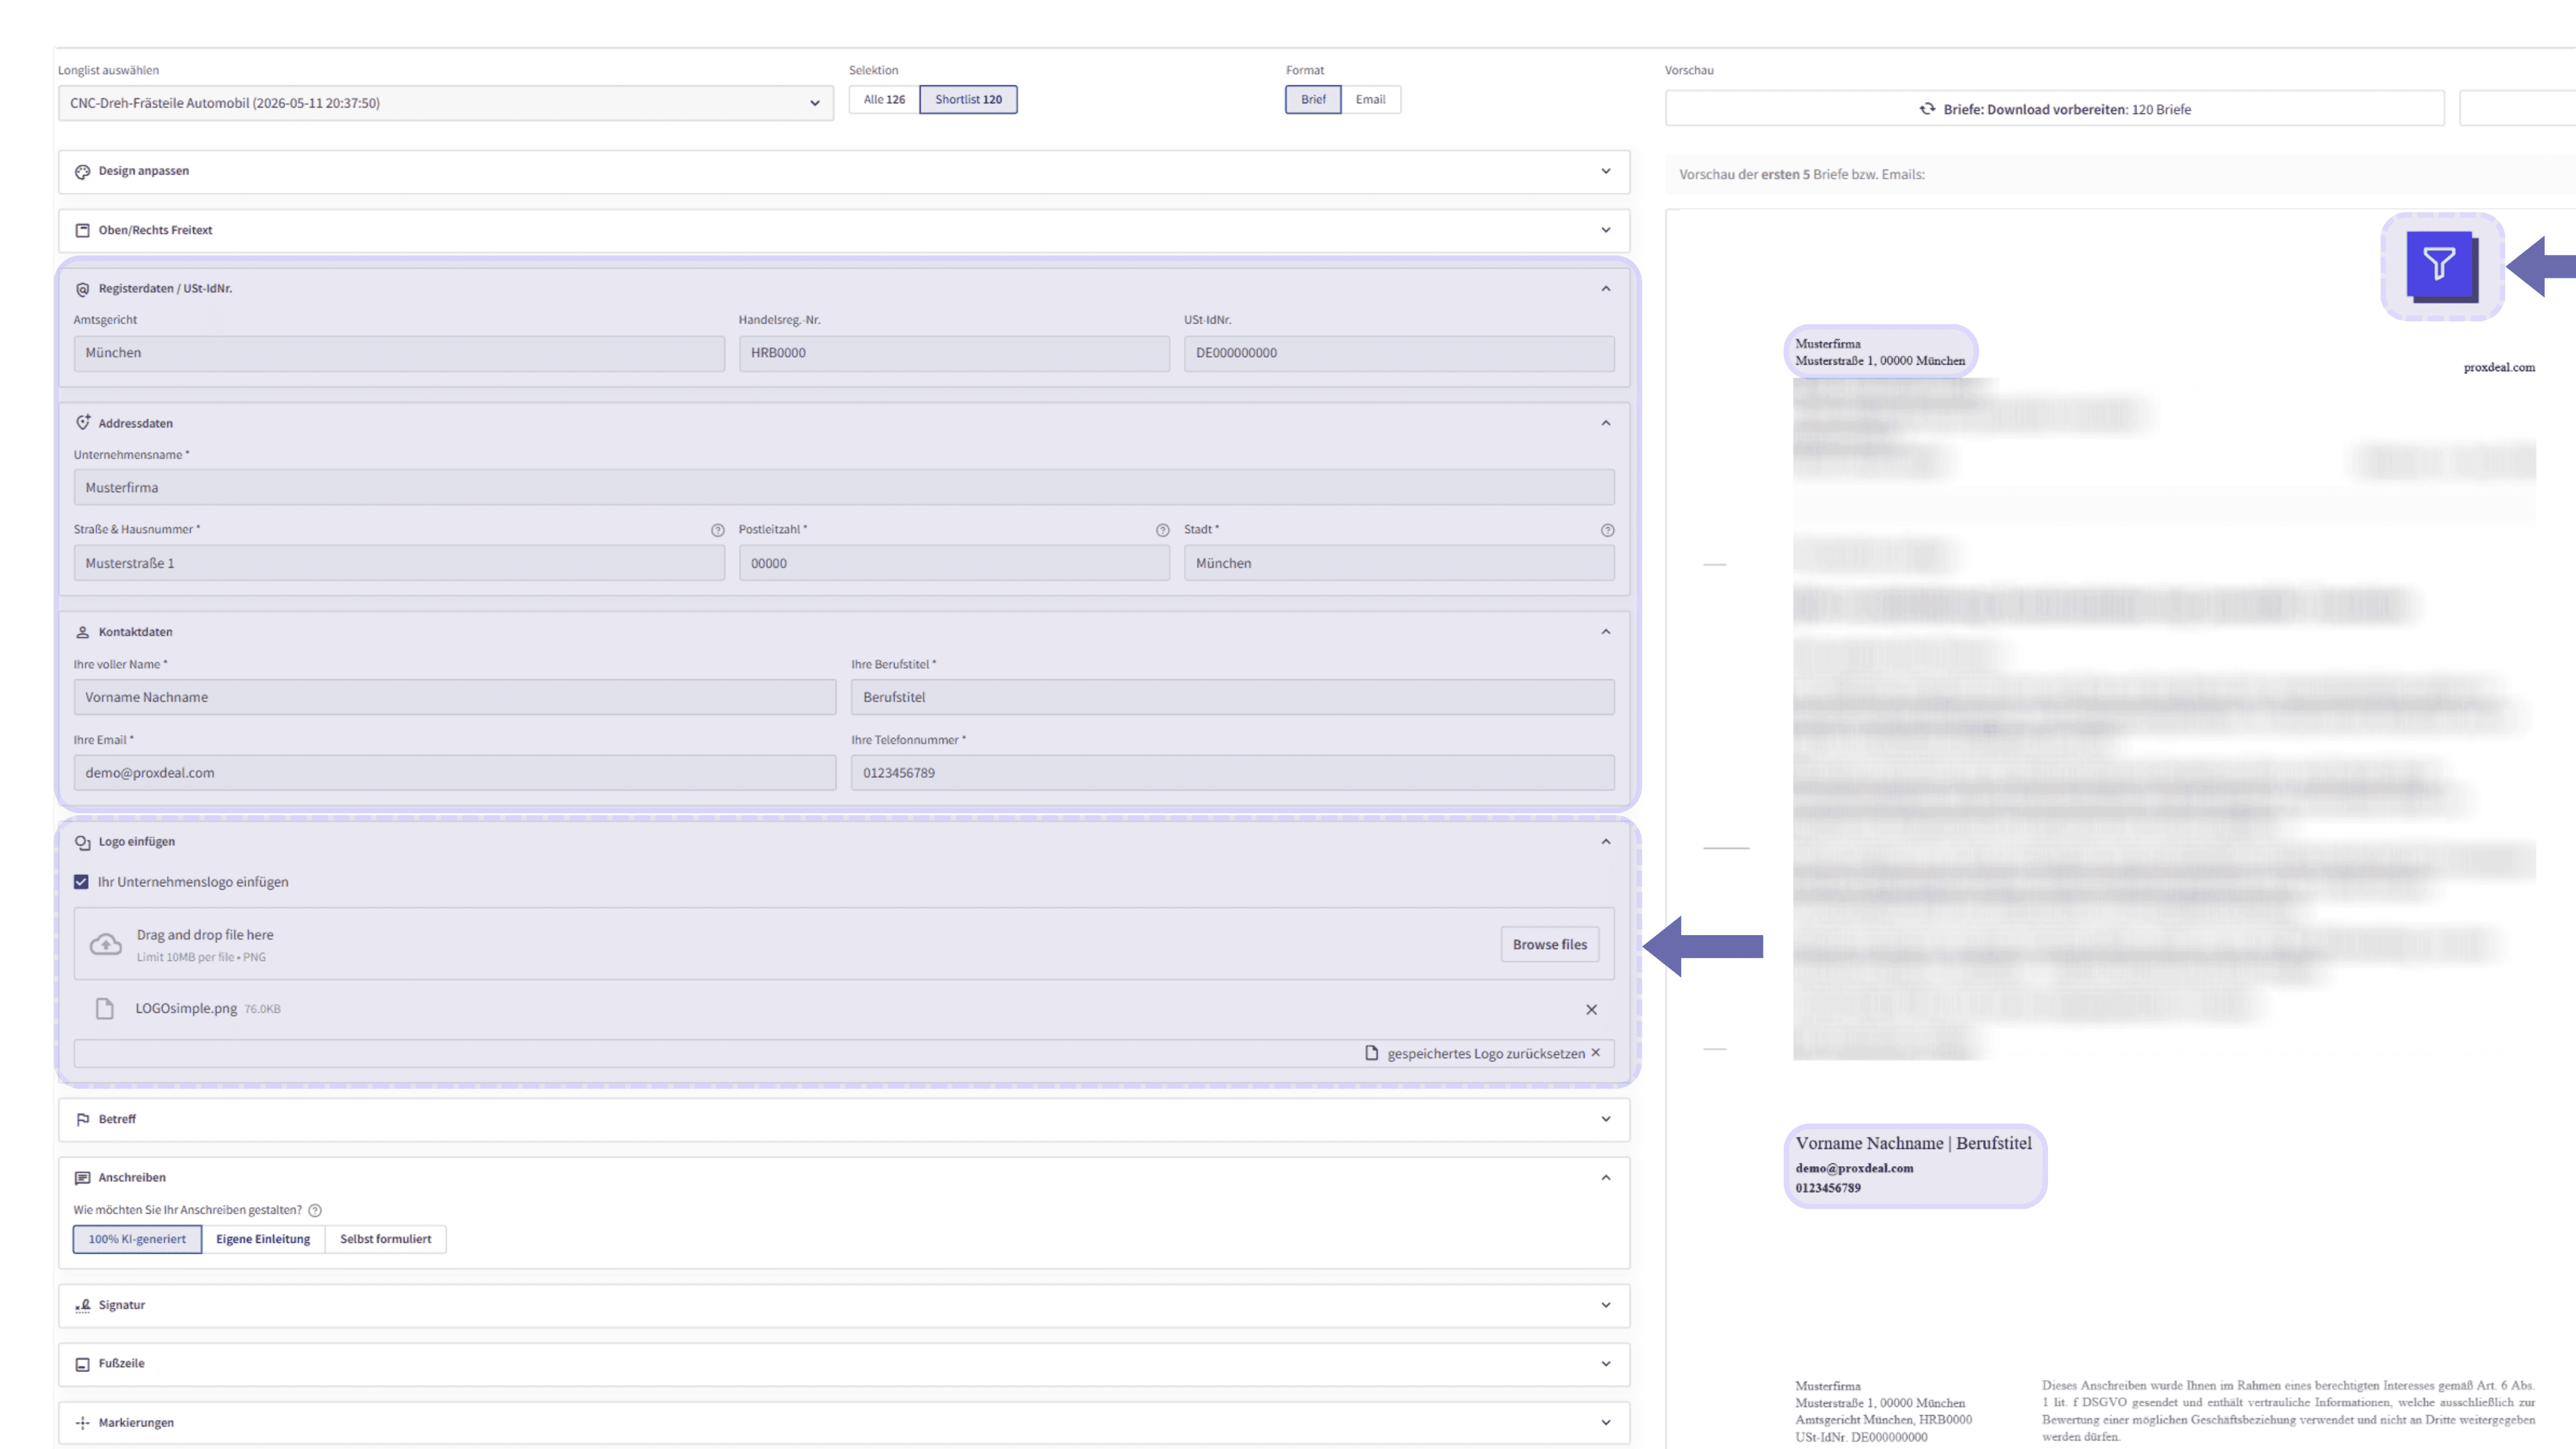Choose Brief format
Viewport: 2576px width, 1449px height.
pyautogui.click(x=1313, y=100)
